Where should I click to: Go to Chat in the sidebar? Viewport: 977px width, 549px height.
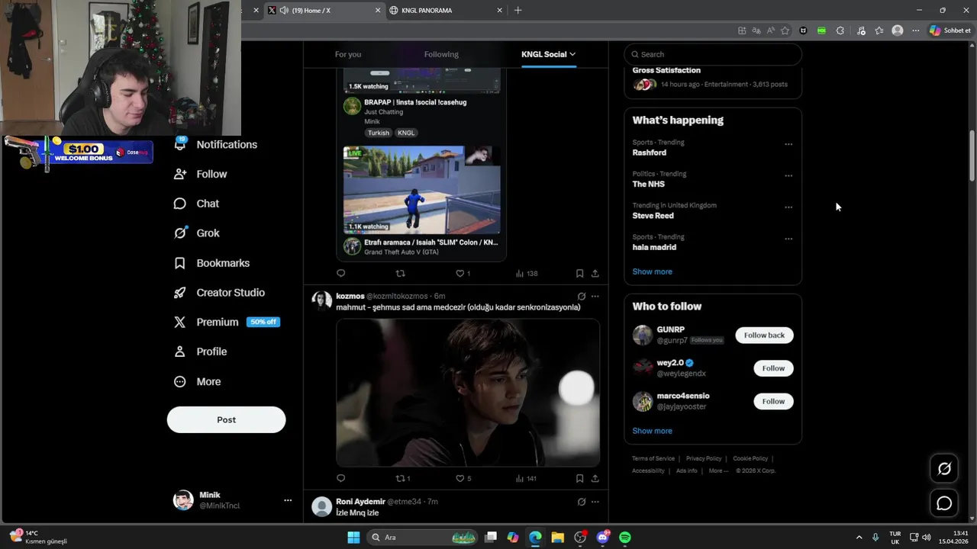(x=197, y=204)
